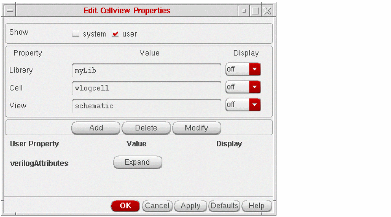Confirm changes with the OK button
The image size is (391, 217).
click(125, 206)
